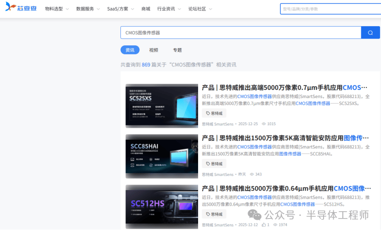The width and height of the screenshot is (381, 230).
Task: Open the 数据服务 menu
Action: pyautogui.click(x=85, y=9)
